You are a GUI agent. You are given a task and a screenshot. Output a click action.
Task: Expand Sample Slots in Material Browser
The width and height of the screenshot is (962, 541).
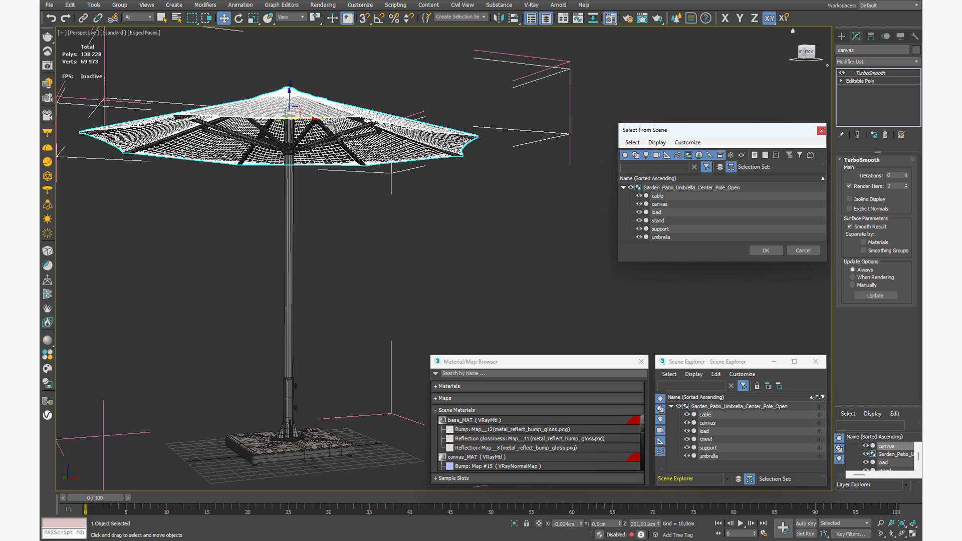click(x=538, y=478)
